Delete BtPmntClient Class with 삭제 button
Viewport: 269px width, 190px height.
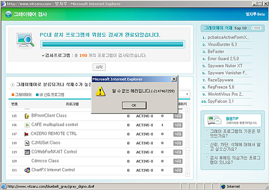(178, 116)
